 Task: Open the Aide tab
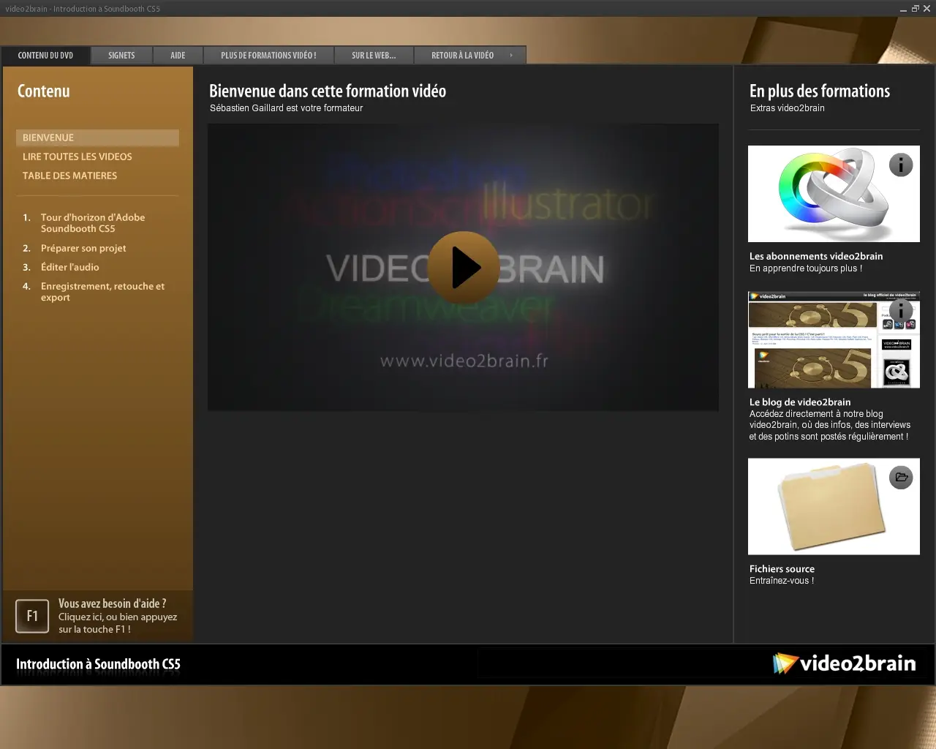click(178, 56)
